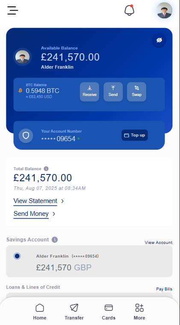Select the Alder Franklin savings account radio
This screenshot has height=325, width=180.
click(x=17, y=256)
